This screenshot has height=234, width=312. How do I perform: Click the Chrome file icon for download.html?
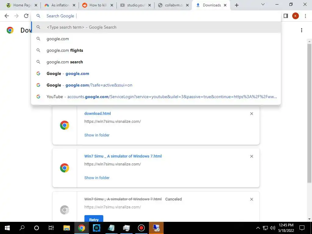pos(65,125)
